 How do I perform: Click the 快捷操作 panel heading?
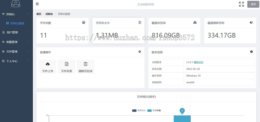[45, 52]
